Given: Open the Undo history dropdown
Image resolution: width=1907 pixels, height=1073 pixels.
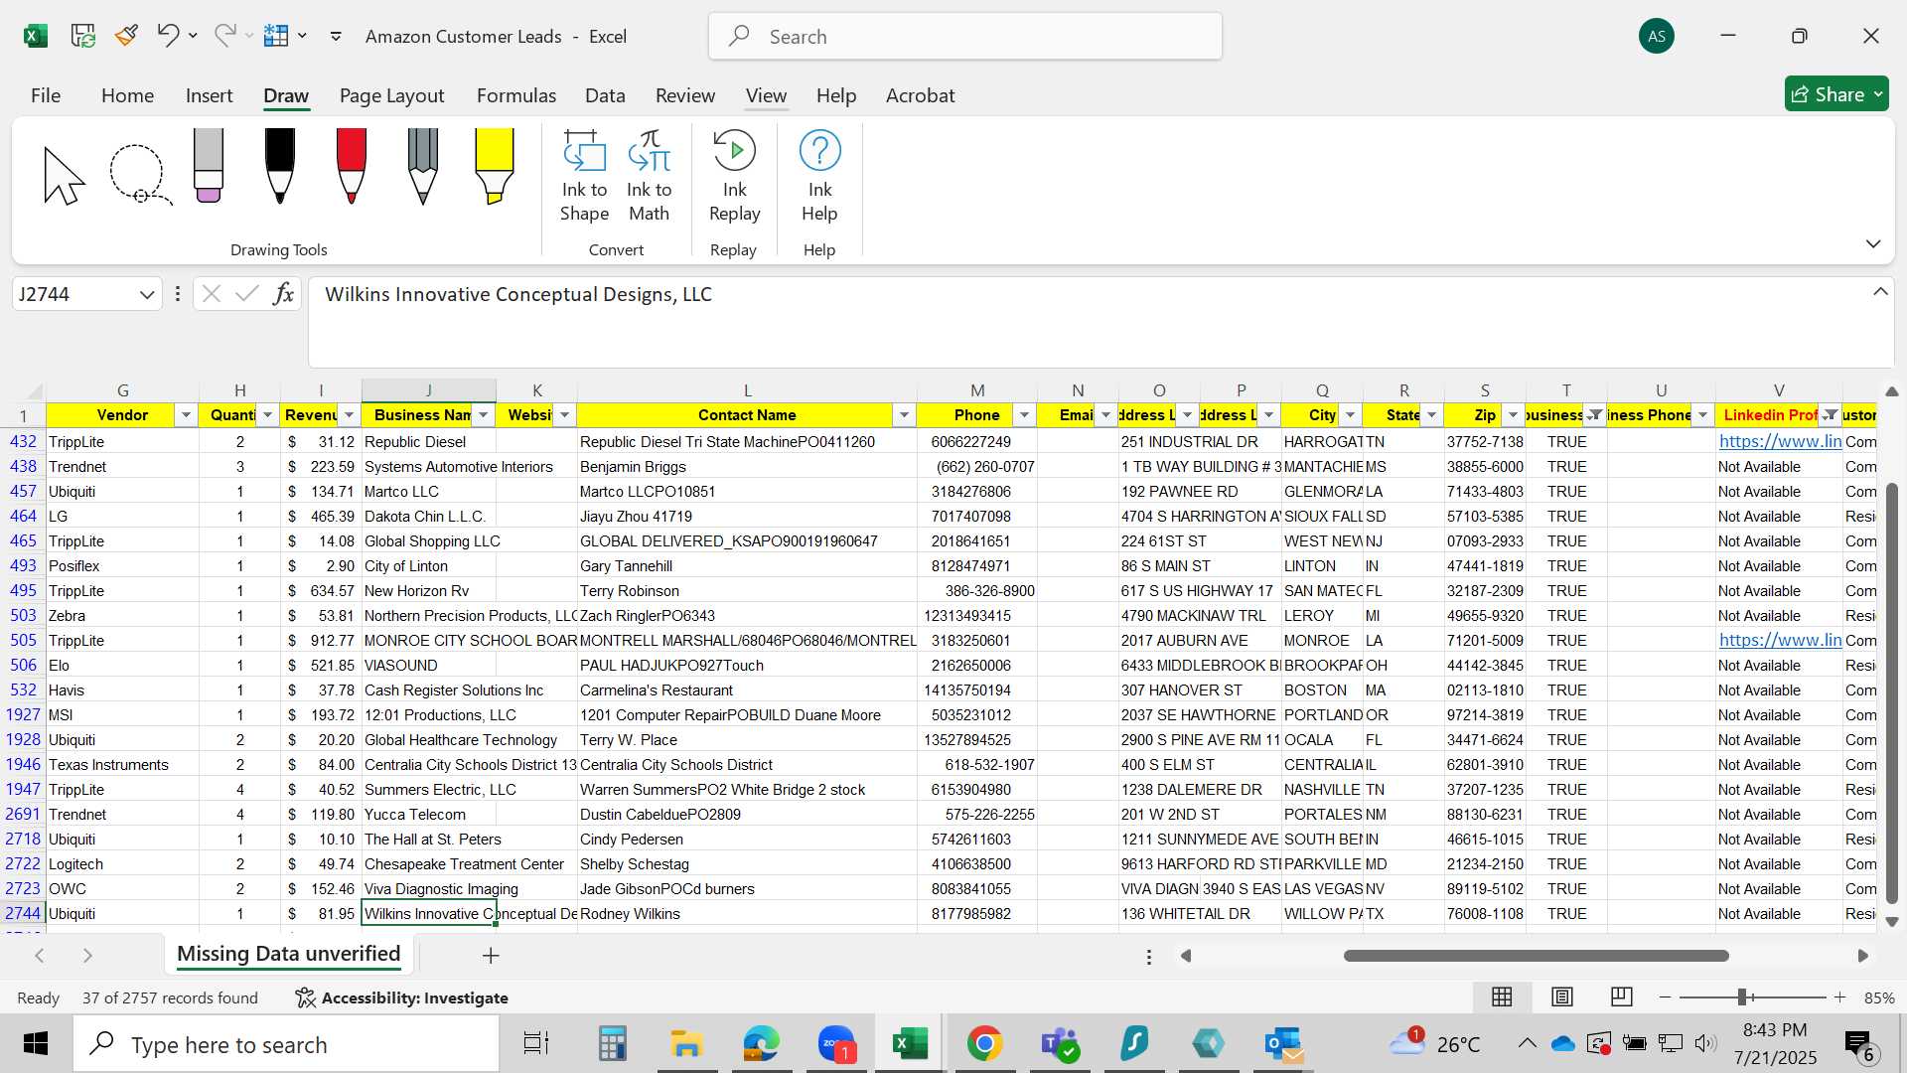Looking at the screenshot, I should click(193, 36).
